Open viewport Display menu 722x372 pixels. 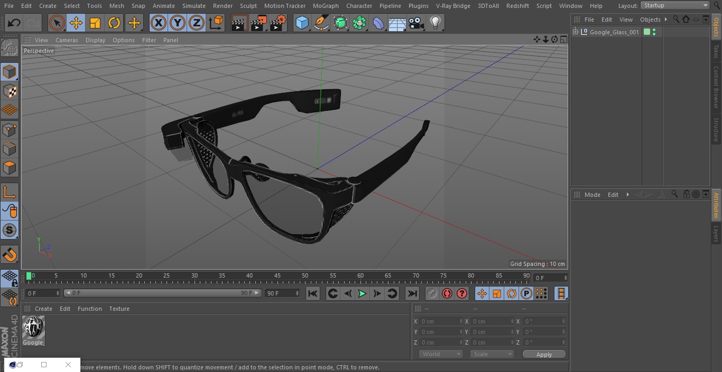[x=95, y=40]
